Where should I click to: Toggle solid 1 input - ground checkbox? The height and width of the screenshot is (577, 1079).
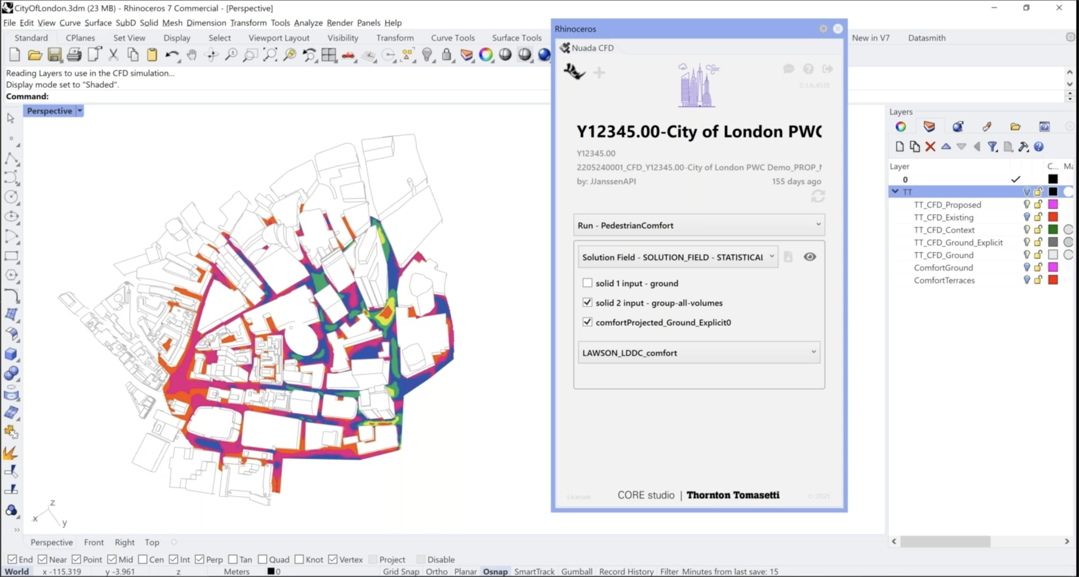tap(587, 283)
